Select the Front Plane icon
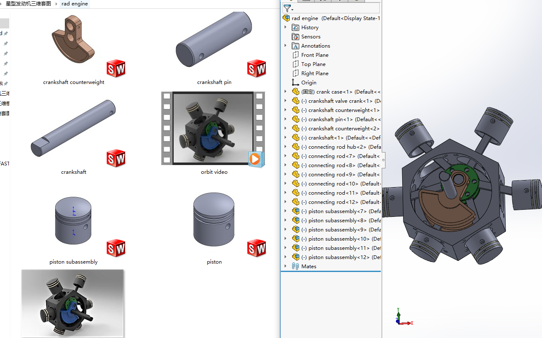Viewport: 542px width, 338px height. pos(295,55)
